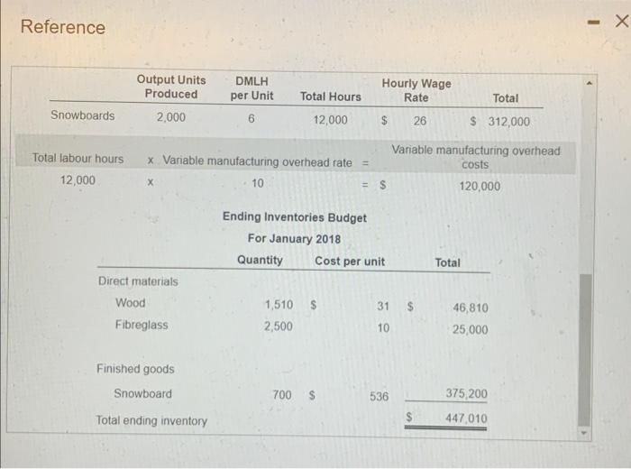Close the Reference dialog
The image size is (631, 469).
(622, 21)
